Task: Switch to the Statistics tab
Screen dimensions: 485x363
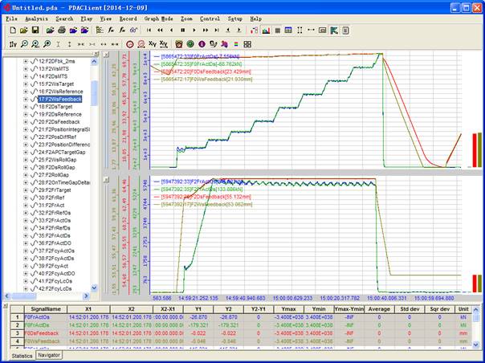Action: tap(22, 354)
